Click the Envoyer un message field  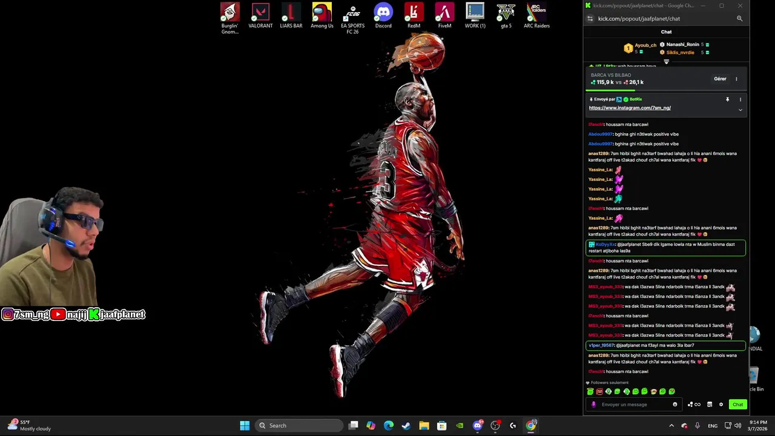(x=635, y=405)
